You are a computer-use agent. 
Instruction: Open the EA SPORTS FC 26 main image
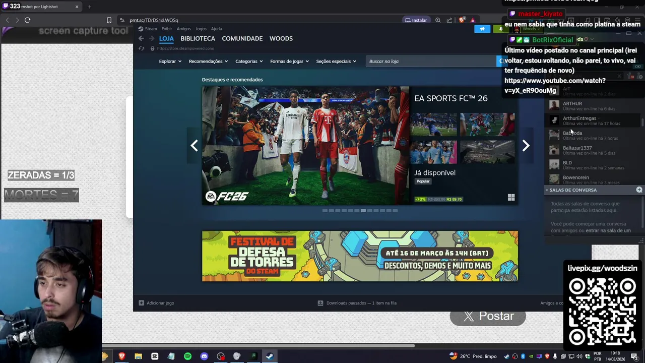305,146
